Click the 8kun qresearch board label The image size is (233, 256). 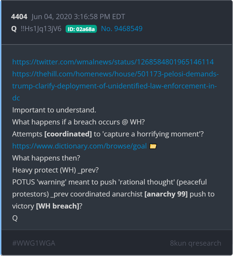coord(195,243)
